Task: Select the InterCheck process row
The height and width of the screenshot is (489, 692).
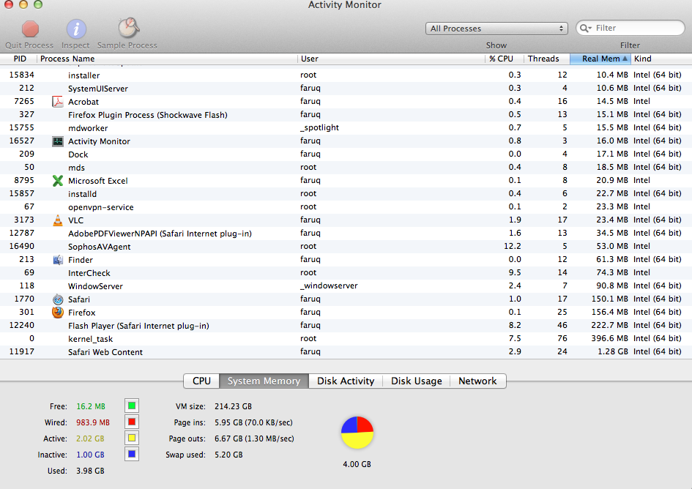Action: pos(346,273)
